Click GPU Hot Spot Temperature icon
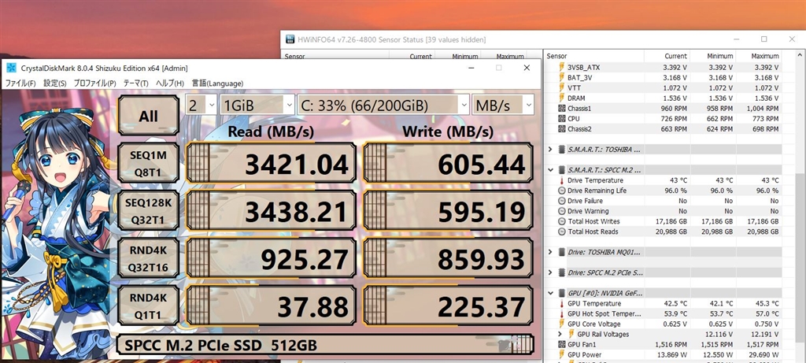This screenshot has height=363, width=806. point(562,314)
